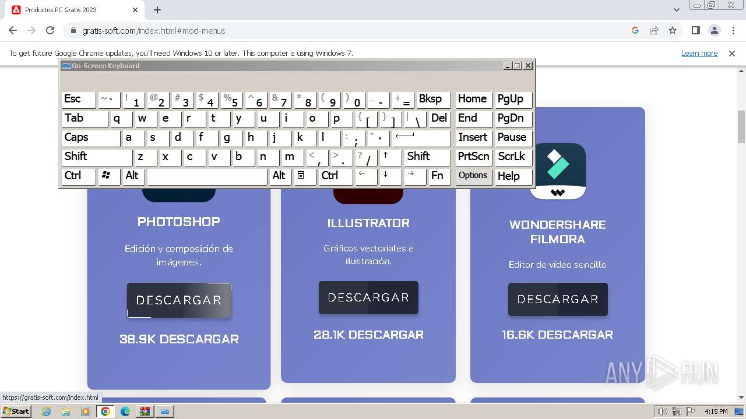Go back using the browser back arrow
The width and height of the screenshot is (746, 419).
pyautogui.click(x=13, y=30)
